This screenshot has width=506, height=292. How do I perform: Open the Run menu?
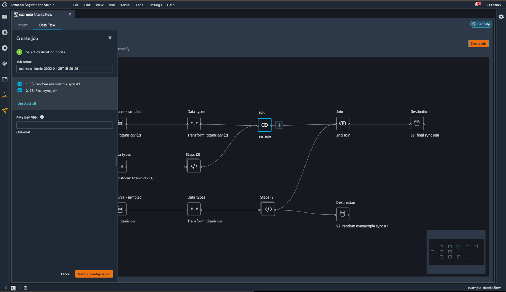click(112, 5)
